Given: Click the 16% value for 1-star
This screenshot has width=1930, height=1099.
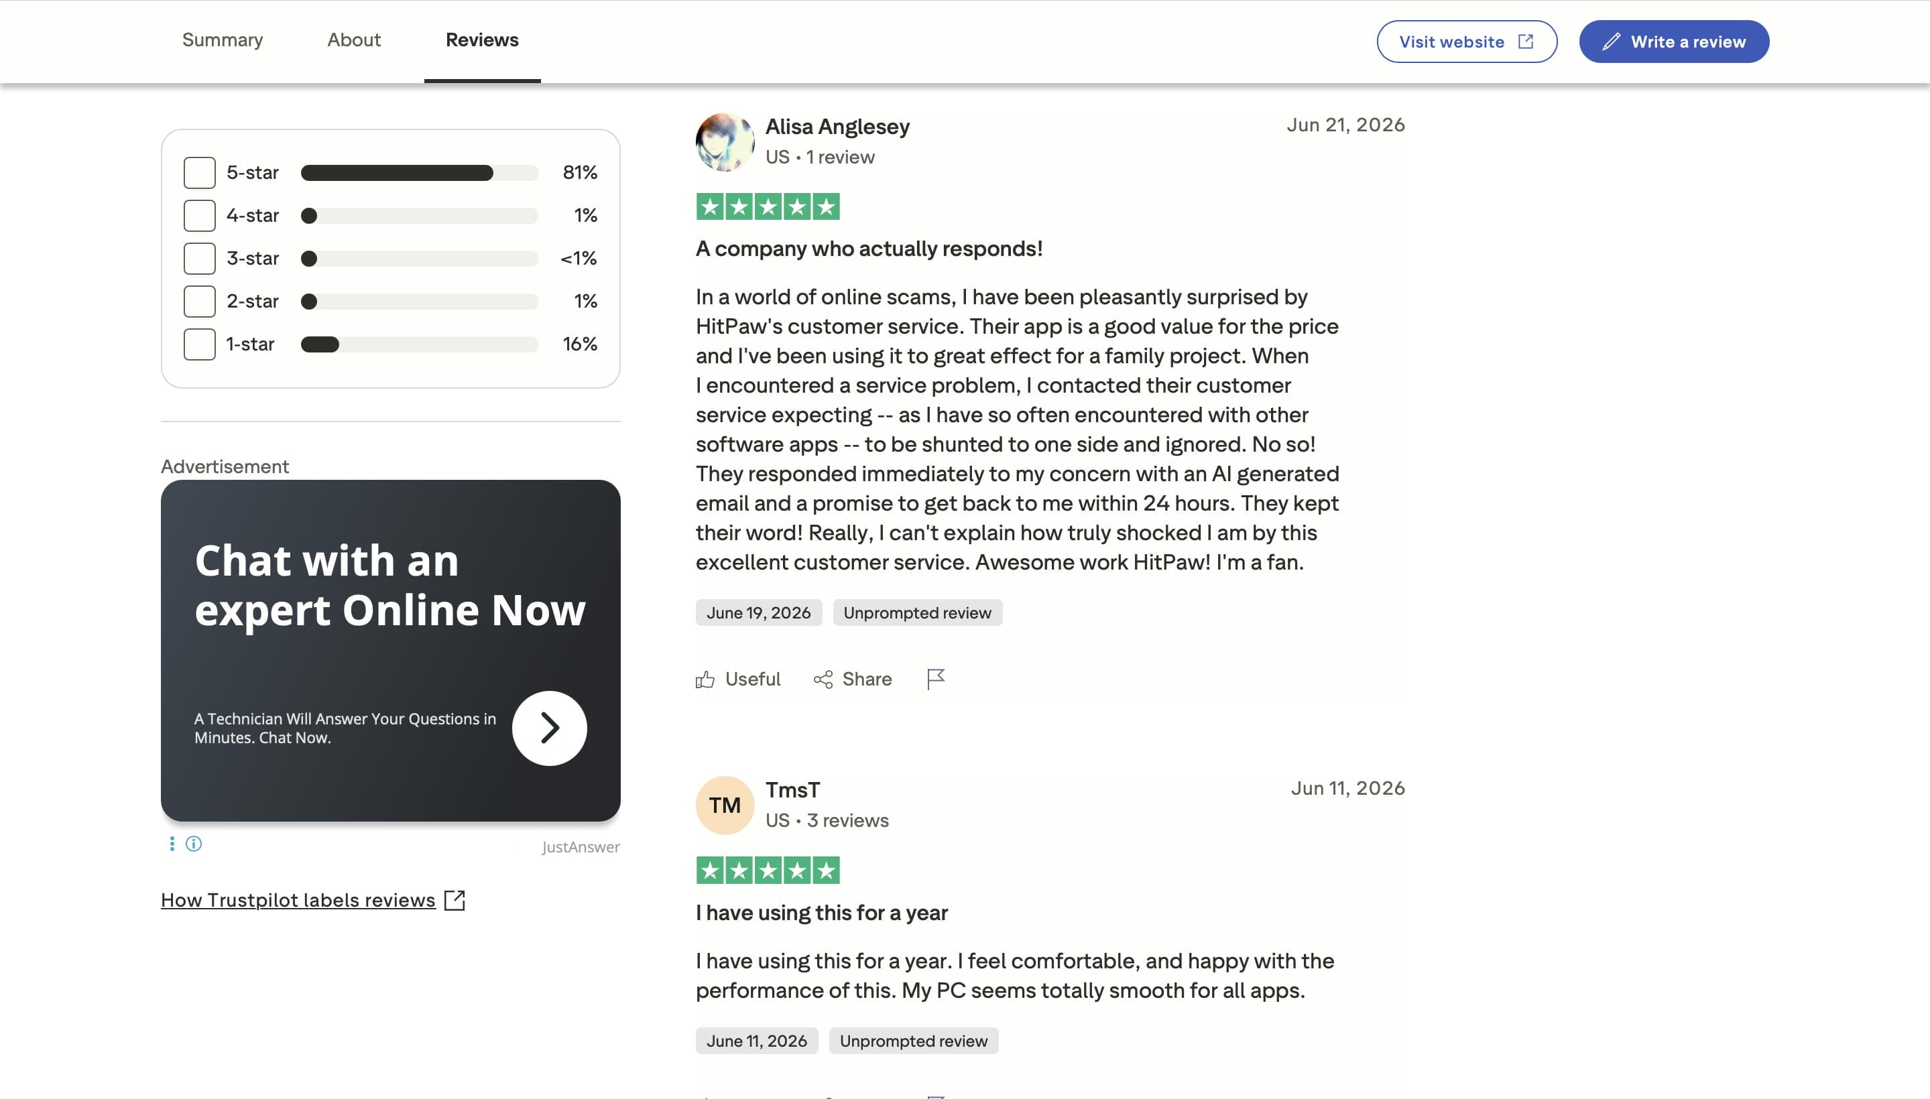Looking at the screenshot, I should coord(580,344).
